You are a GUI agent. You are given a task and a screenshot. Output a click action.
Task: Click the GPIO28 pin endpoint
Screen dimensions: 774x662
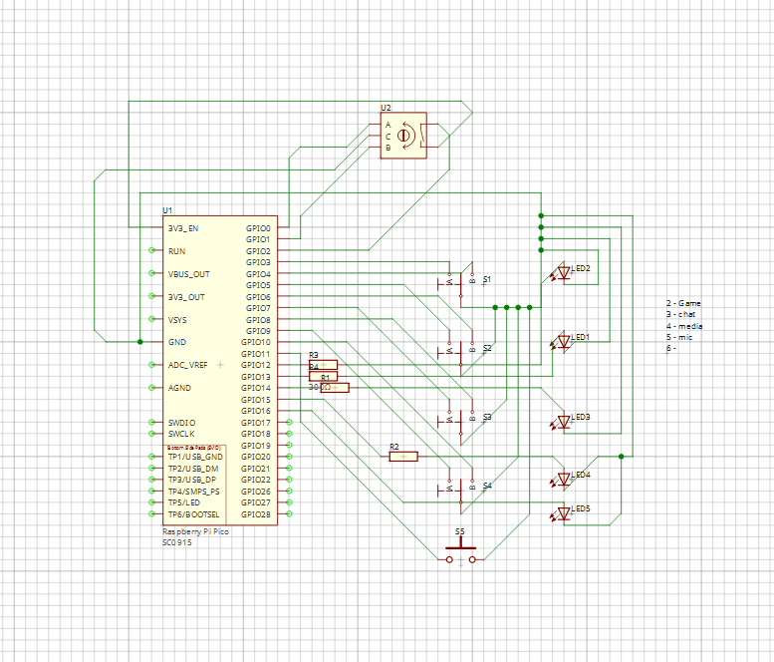289,514
